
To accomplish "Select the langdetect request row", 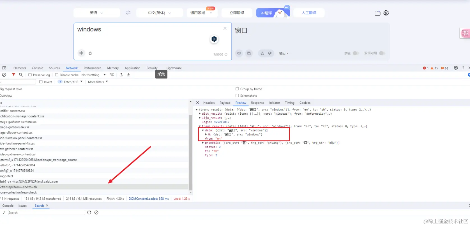I will tap(94, 176).
